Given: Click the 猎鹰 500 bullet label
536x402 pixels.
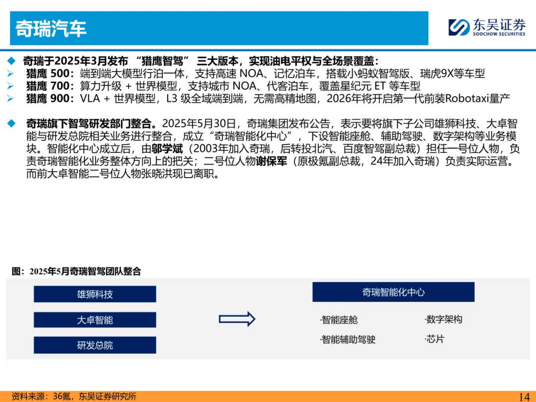Looking at the screenshot, I should click(50, 73).
